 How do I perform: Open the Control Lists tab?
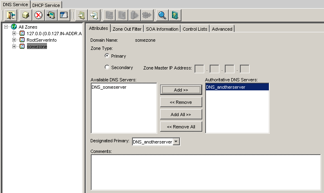click(x=195, y=29)
